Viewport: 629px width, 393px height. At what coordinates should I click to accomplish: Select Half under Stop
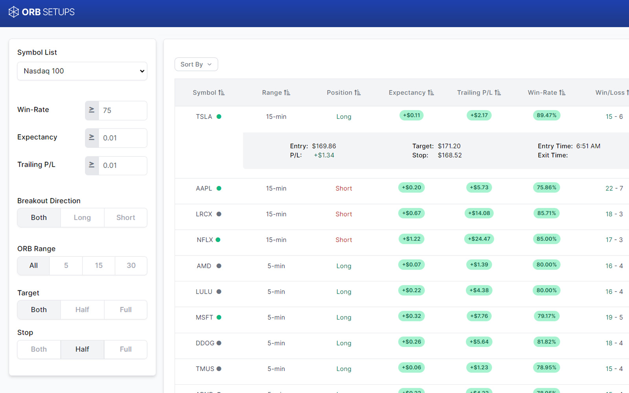pyautogui.click(x=82, y=349)
